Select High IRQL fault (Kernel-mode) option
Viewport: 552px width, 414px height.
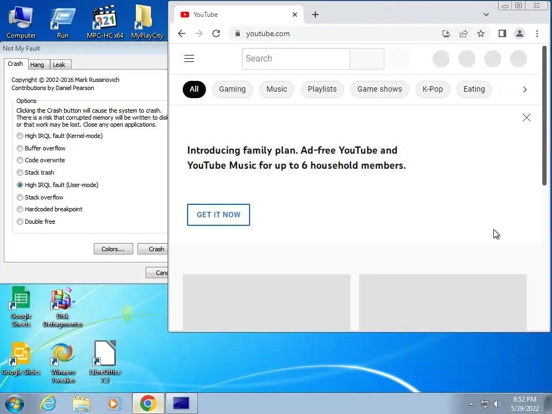click(x=59, y=136)
